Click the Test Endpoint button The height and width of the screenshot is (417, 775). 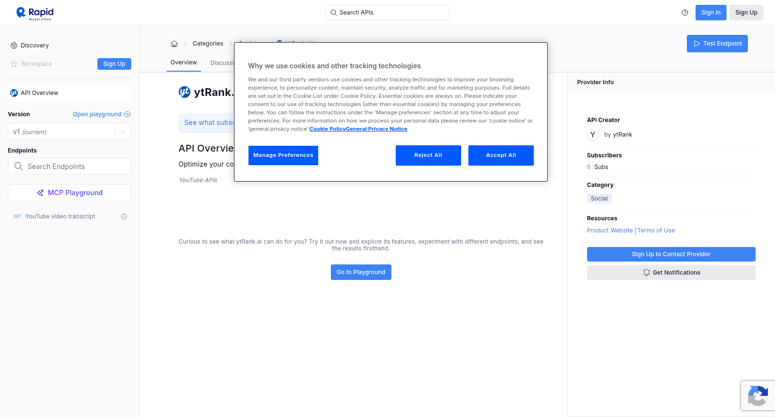(x=717, y=44)
